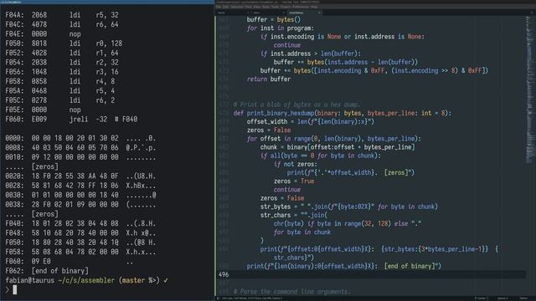Screen dimensions: 536x301
Task: Toggle the sidebar icon in the status bar
Action: pos(218,298)
